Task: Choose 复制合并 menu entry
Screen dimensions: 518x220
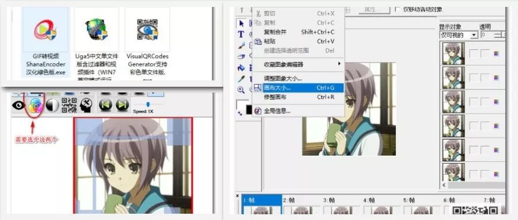Action: pos(299,32)
